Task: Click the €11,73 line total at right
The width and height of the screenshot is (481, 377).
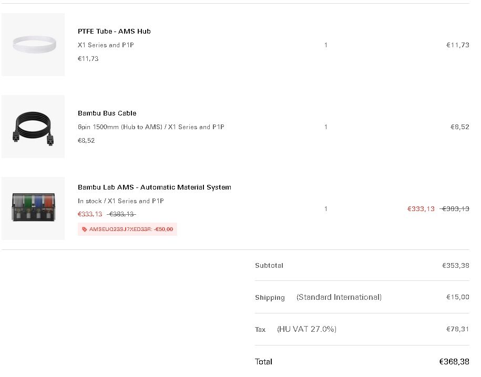Action: 458,45
